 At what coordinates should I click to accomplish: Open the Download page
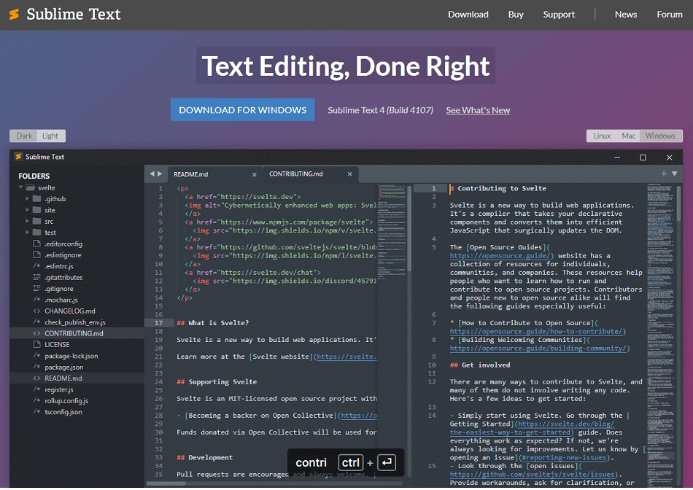468,14
